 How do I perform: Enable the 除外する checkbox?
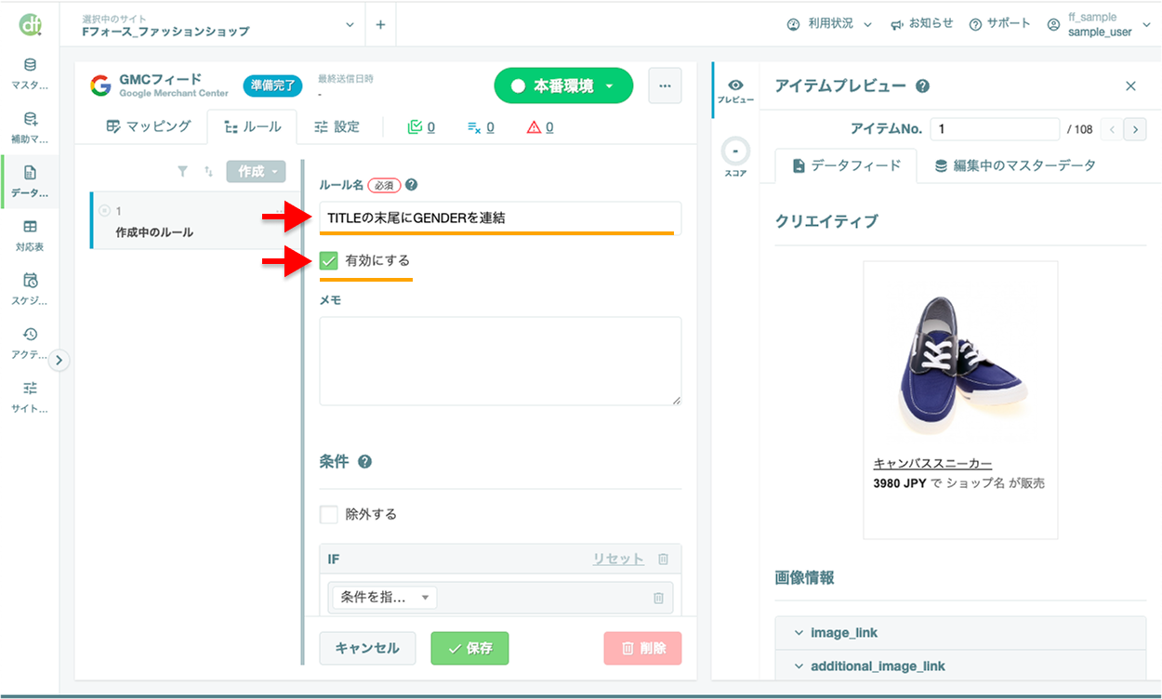(x=327, y=513)
